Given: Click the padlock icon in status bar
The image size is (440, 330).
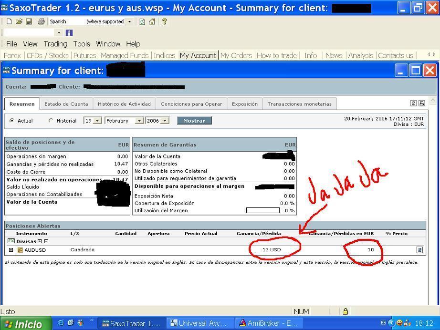Looking at the screenshot, I should (x=346, y=311).
